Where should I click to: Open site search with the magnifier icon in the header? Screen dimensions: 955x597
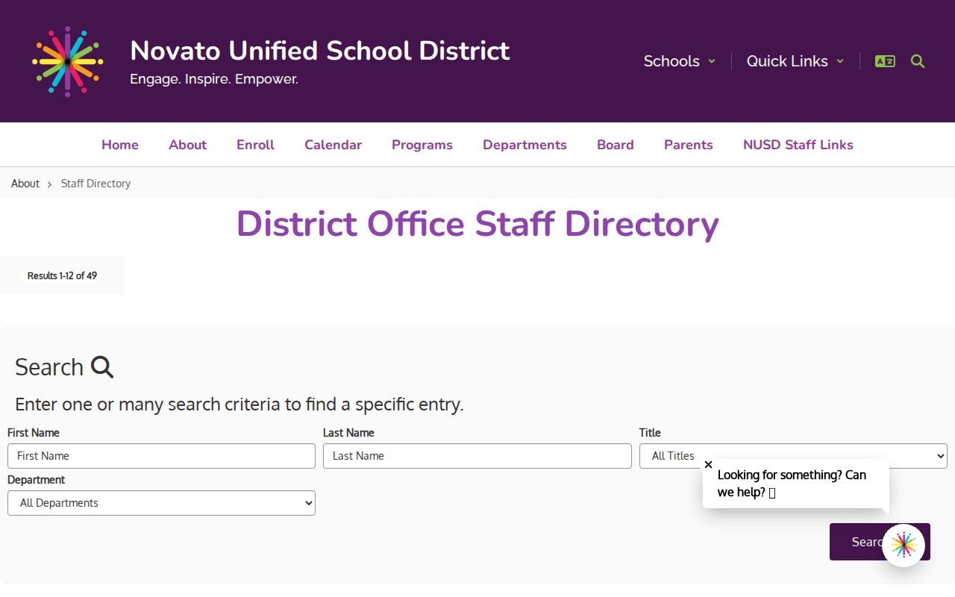coord(918,61)
